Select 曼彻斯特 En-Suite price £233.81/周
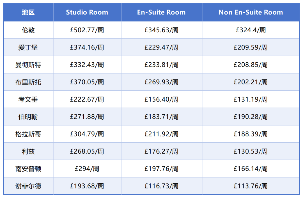303x198 pixels. [161, 65]
